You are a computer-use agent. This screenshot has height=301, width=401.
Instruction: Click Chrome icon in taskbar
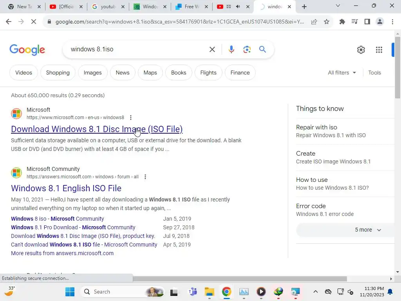point(226,292)
